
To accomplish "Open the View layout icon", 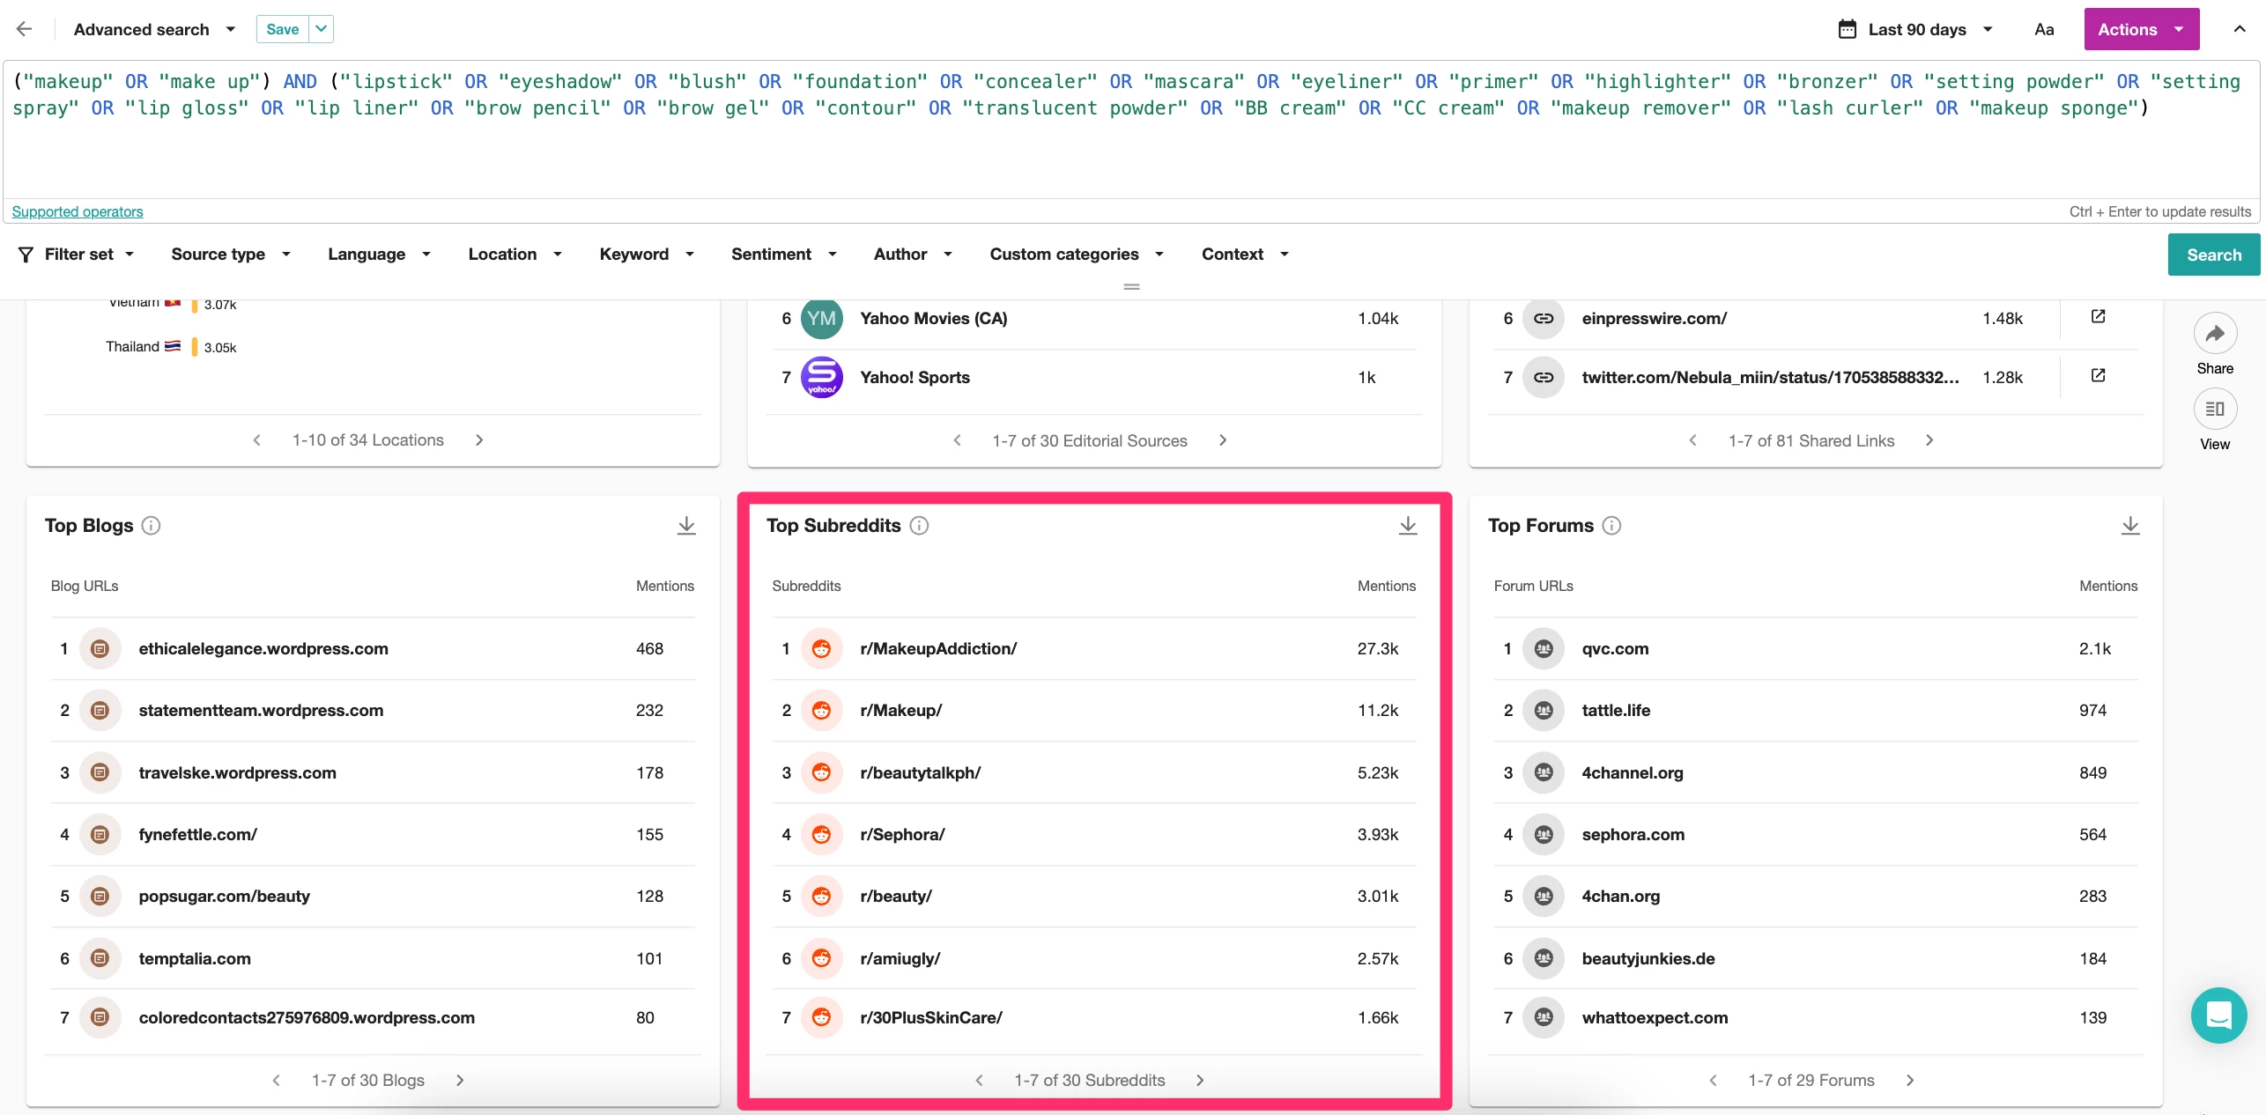I will coord(2214,410).
